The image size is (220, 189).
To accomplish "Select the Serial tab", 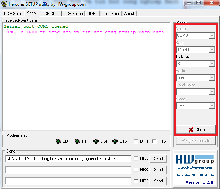I will tap(32, 13).
